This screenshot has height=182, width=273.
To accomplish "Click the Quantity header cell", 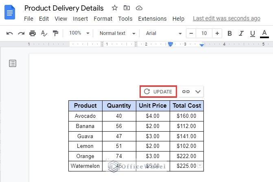I will (119, 106).
